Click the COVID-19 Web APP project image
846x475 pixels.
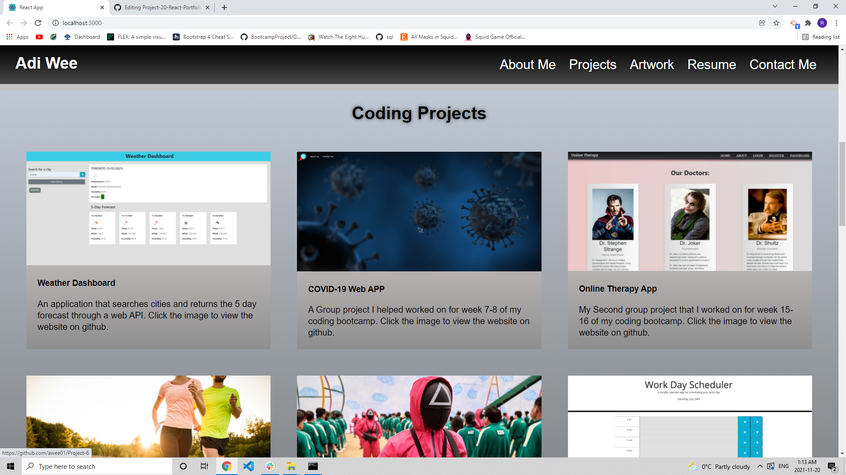pos(419,211)
